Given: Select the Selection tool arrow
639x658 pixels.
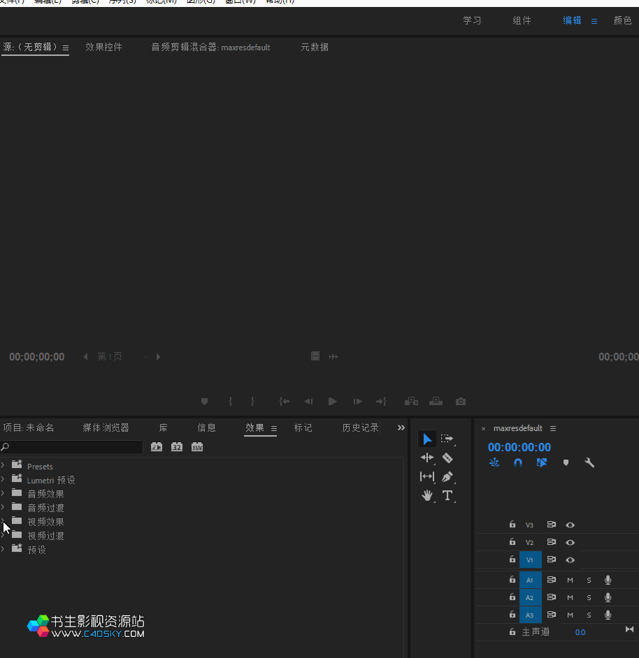Looking at the screenshot, I should [x=427, y=439].
